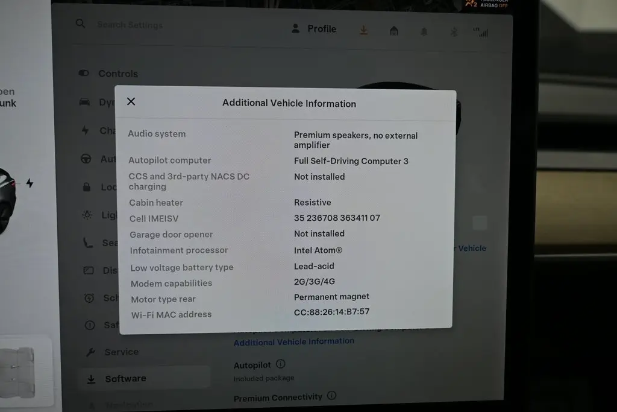The width and height of the screenshot is (617, 412).
Task: Click the Schedule clock icon
Action: pos(89,298)
